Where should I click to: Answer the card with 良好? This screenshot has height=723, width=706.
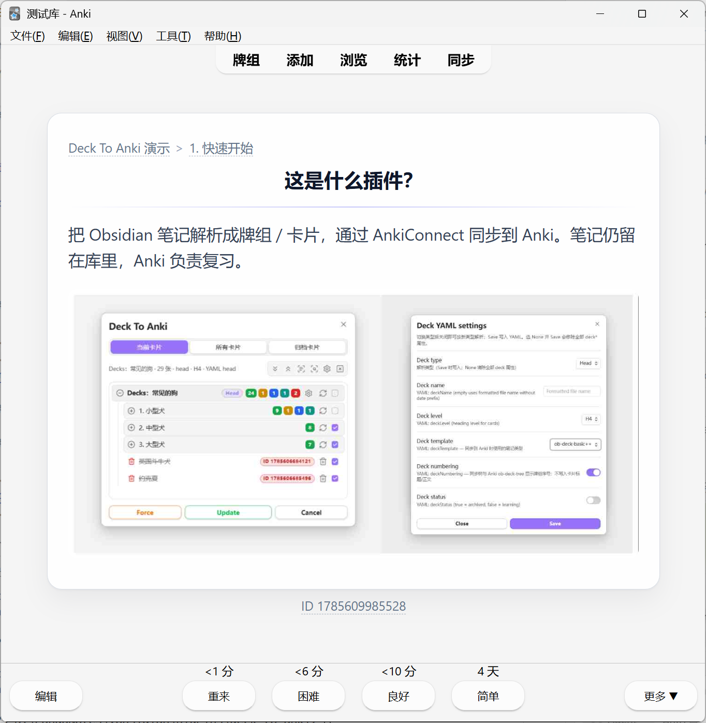pos(399,696)
